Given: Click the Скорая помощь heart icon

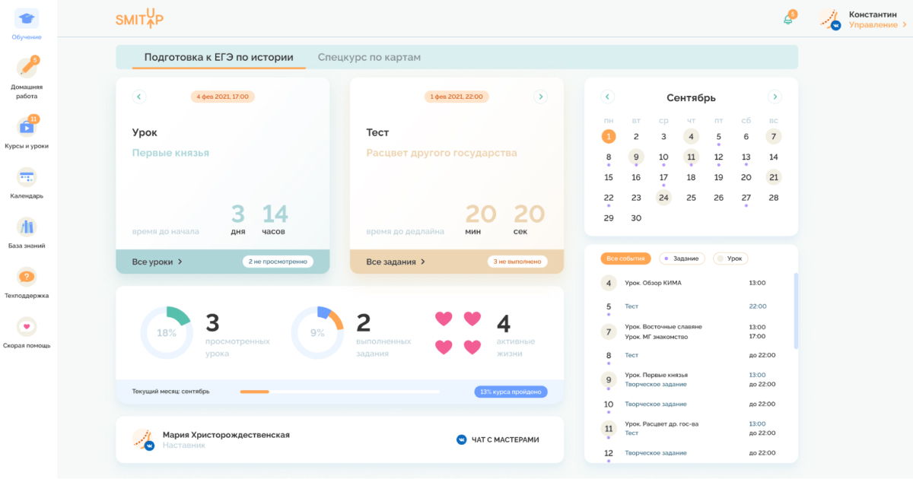Looking at the screenshot, I should tap(27, 326).
